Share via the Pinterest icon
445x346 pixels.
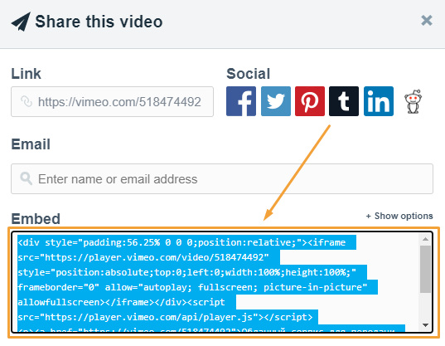(x=310, y=101)
